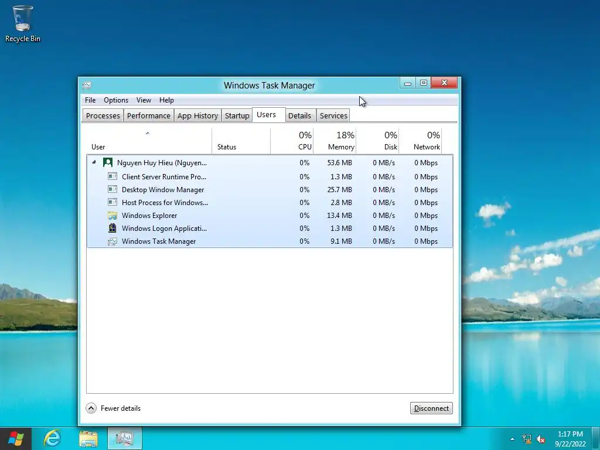Click the Task Manager title bar icon
Viewport: 600px width, 450px height.
tap(87, 85)
